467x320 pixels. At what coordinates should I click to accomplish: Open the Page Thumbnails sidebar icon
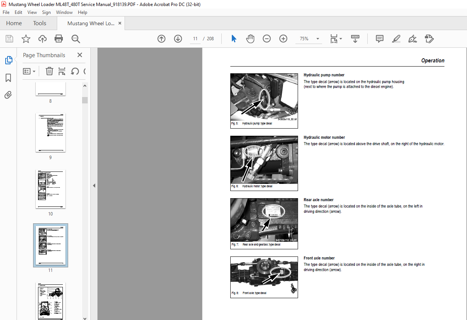pyautogui.click(x=8, y=60)
